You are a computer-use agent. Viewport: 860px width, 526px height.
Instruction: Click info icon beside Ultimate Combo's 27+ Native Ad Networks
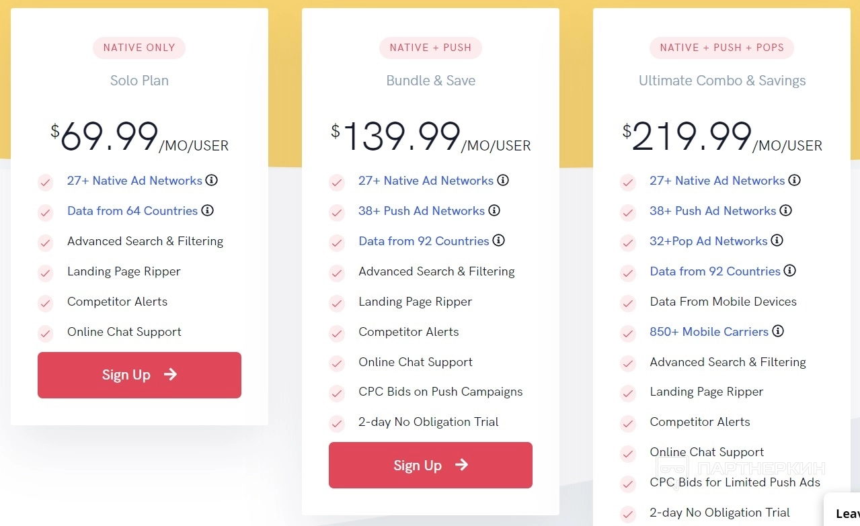[x=794, y=180]
